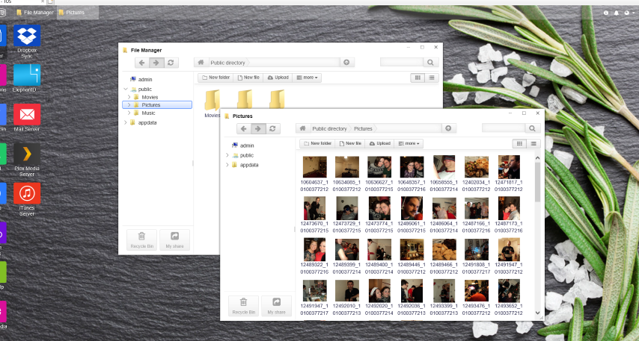Click the Pictures window vertical scrollbar handle

click(537, 181)
